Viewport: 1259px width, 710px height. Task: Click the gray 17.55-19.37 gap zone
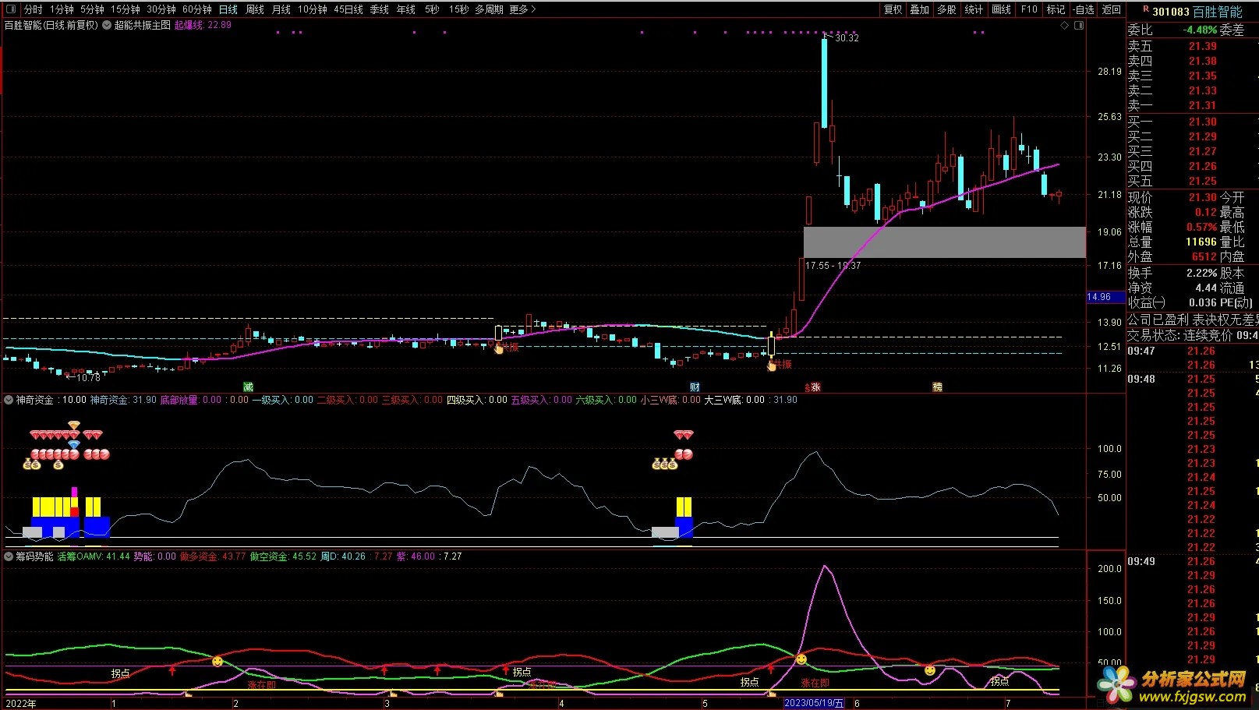(944, 242)
